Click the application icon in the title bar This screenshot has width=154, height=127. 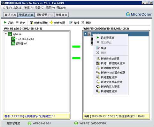coord(3,3)
